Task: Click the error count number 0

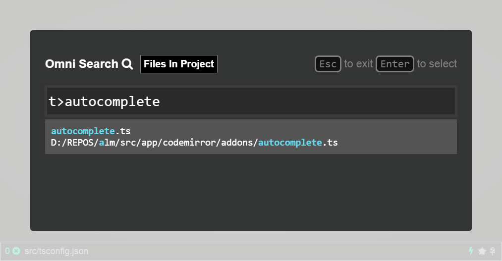Action: click(7, 251)
